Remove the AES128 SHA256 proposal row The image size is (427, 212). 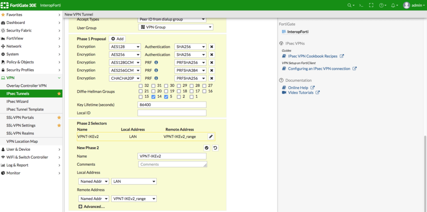coord(211,47)
